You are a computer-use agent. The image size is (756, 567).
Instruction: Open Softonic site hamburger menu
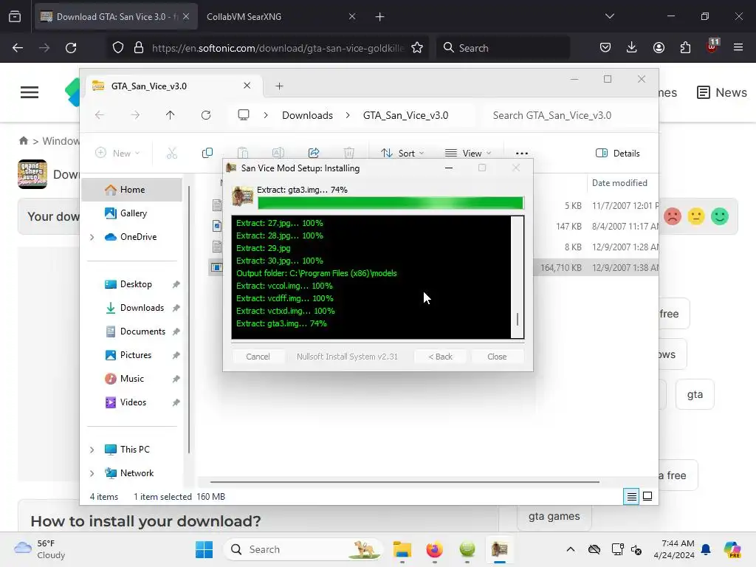[30, 92]
